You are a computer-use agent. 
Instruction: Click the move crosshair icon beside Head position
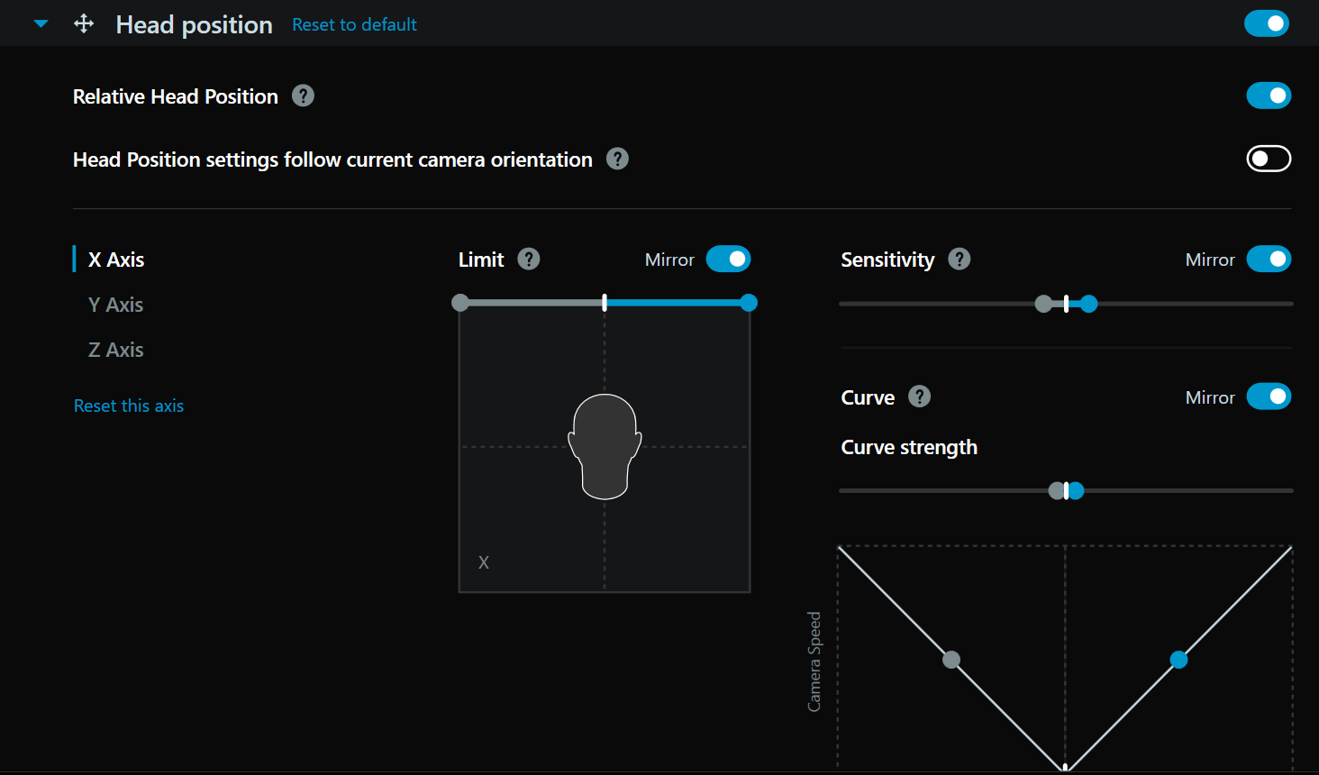(83, 23)
